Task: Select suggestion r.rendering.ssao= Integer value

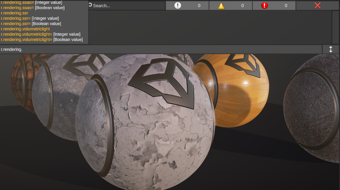Action: point(31,3)
